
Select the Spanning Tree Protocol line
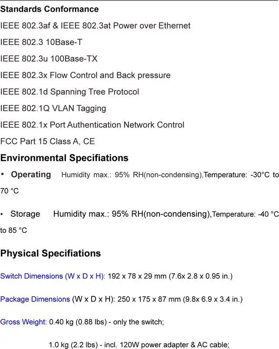[69, 92]
